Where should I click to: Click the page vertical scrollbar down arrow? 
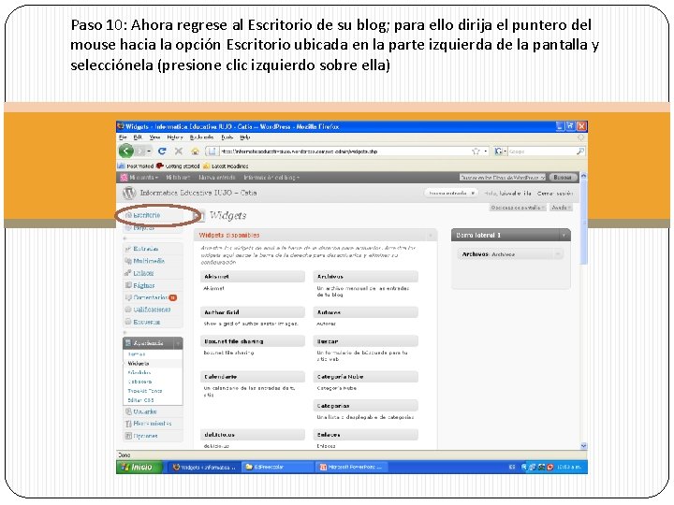583,446
